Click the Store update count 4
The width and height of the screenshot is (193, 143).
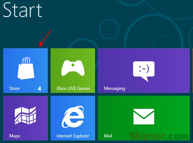pos(40,88)
